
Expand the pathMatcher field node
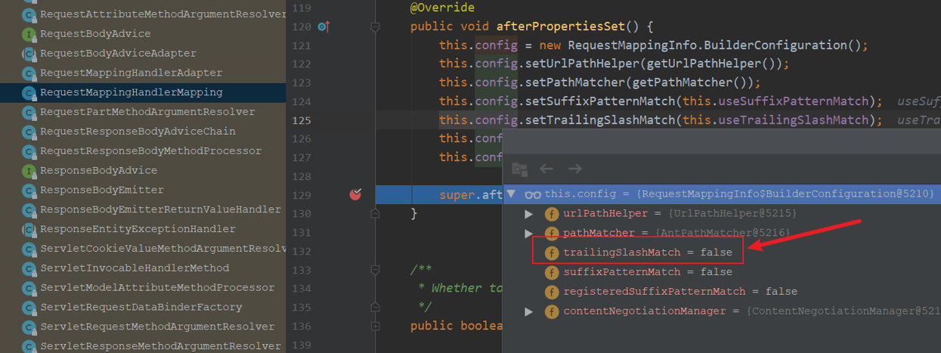[529, 234]
